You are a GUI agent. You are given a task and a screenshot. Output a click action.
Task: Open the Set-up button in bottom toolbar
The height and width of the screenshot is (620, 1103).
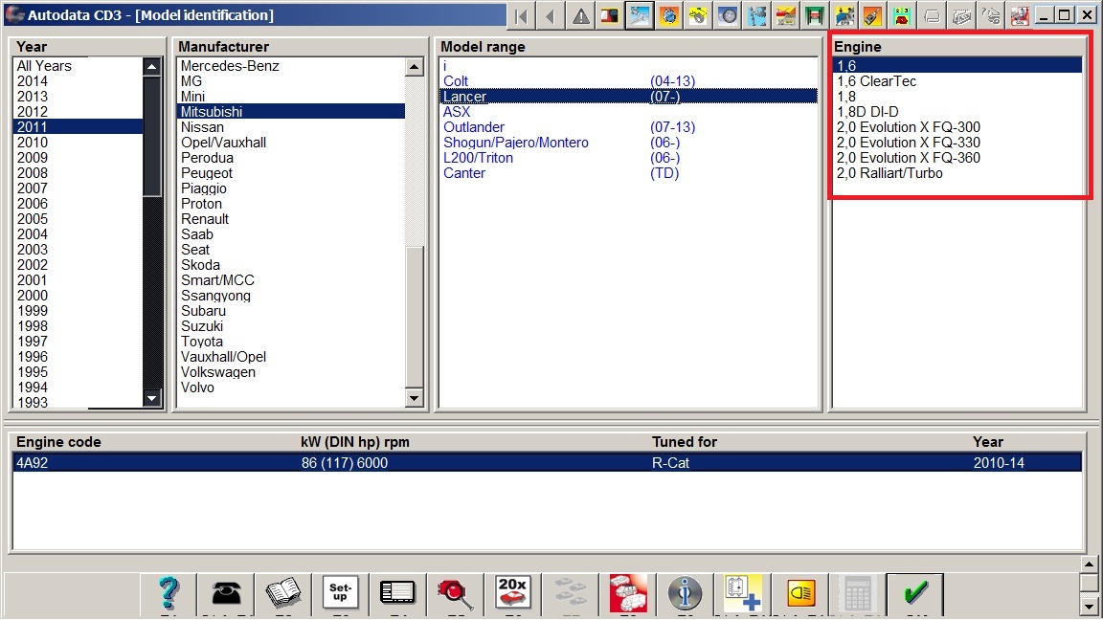(x=340, y=594)
